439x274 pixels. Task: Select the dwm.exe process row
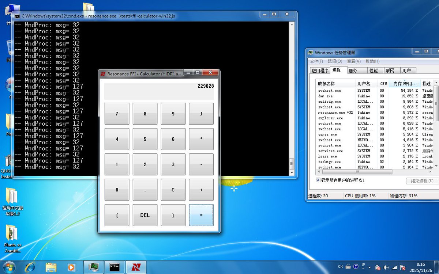[375, 96]
